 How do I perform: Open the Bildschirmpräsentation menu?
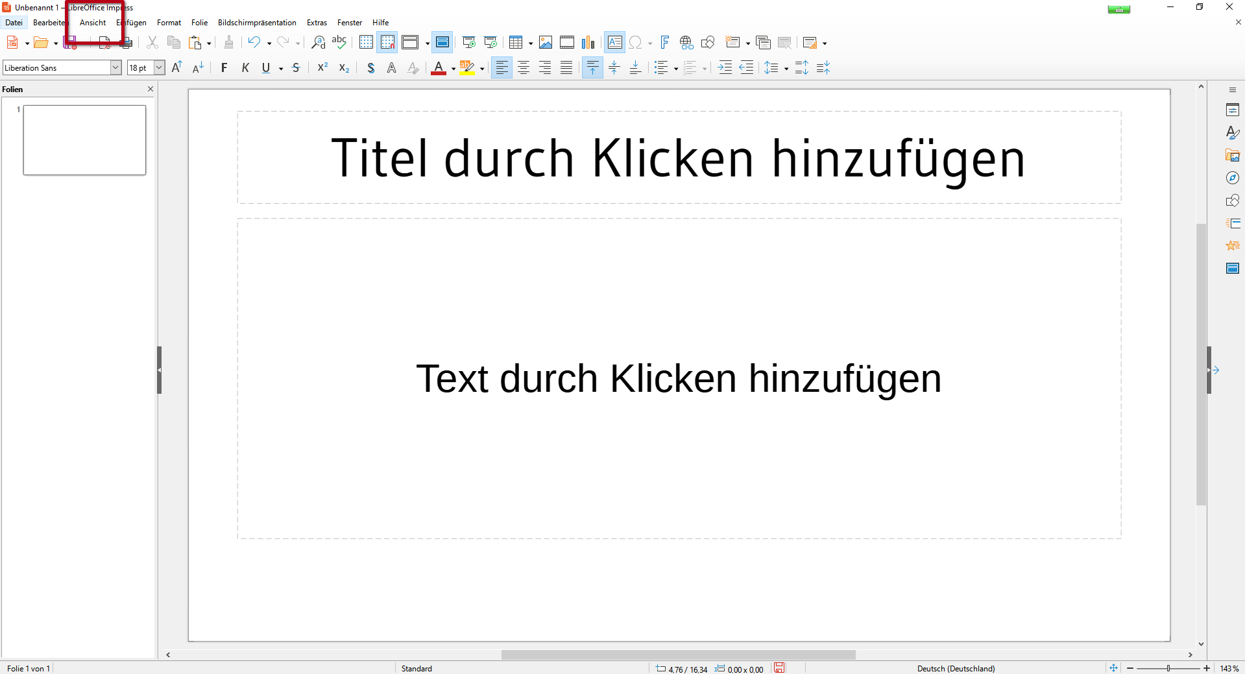pos(257,22)
